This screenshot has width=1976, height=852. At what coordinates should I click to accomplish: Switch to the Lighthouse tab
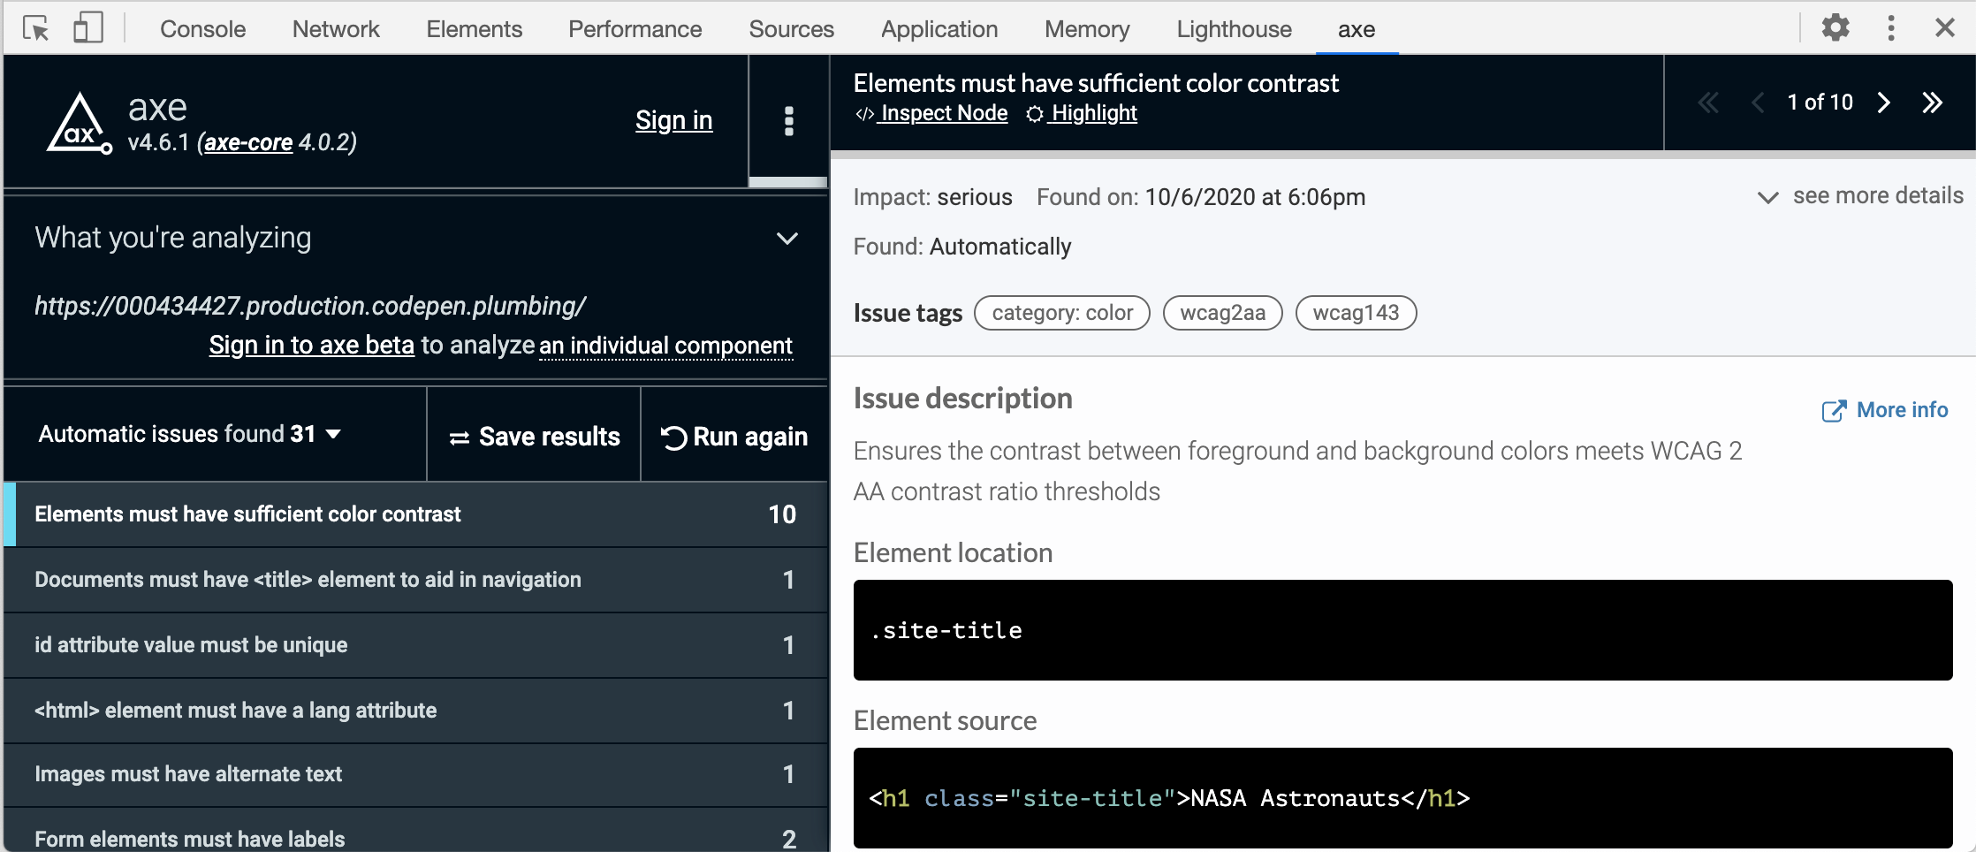[x=1234, y=29]
